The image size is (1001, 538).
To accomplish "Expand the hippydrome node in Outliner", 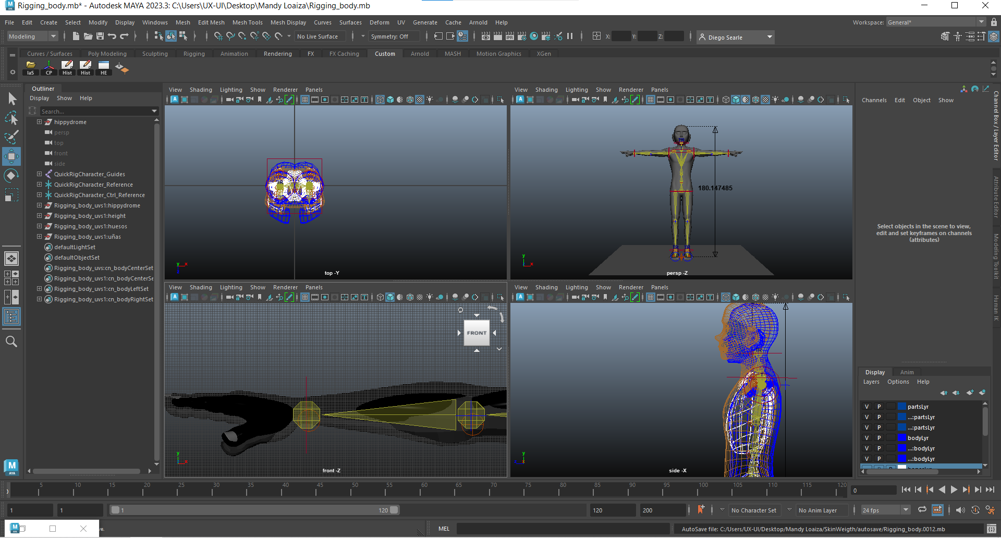I will click(x=39, y=122).
